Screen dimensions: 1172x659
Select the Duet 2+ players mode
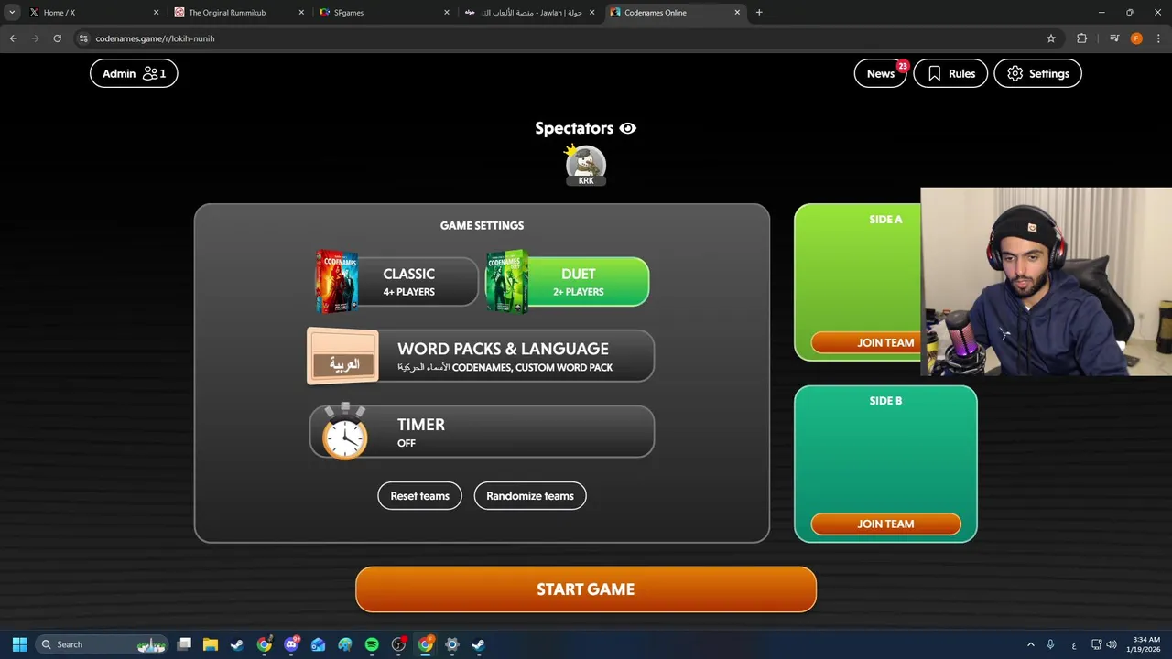(568, 282)
